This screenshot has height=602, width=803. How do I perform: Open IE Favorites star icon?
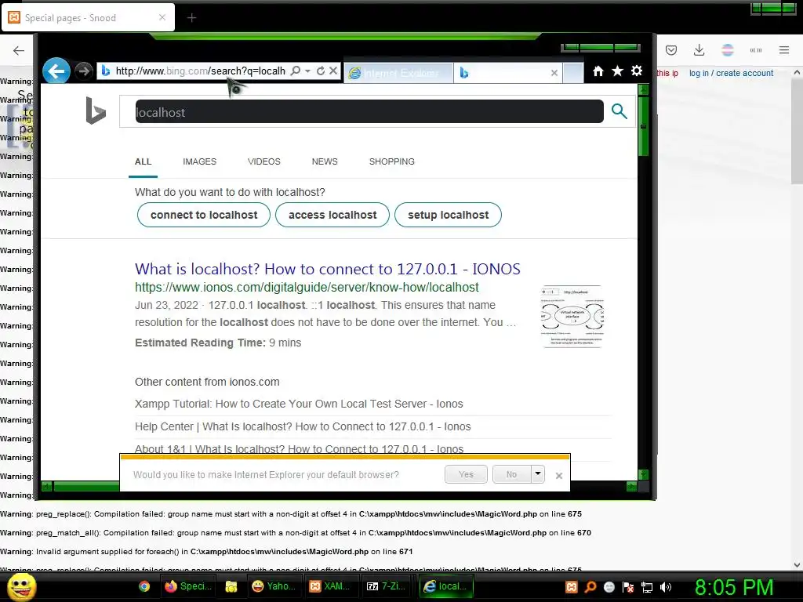[618, 71]
